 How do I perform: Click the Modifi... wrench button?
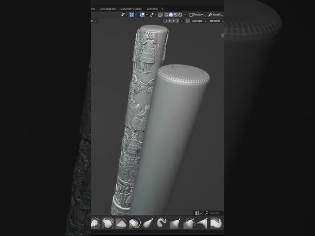click(x=216, y=15)
